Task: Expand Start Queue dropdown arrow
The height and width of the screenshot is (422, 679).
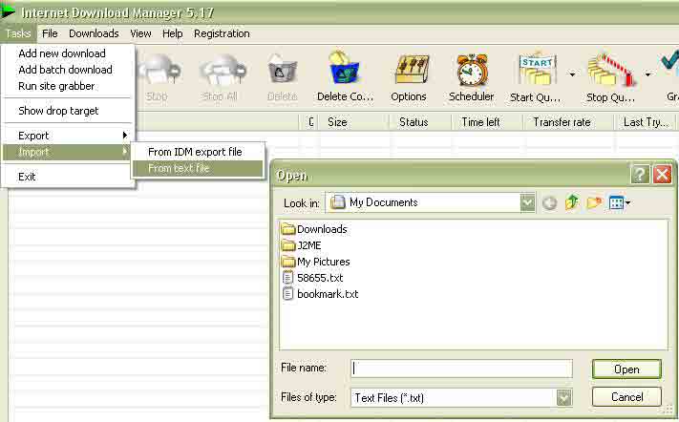Action: [572, 74]
